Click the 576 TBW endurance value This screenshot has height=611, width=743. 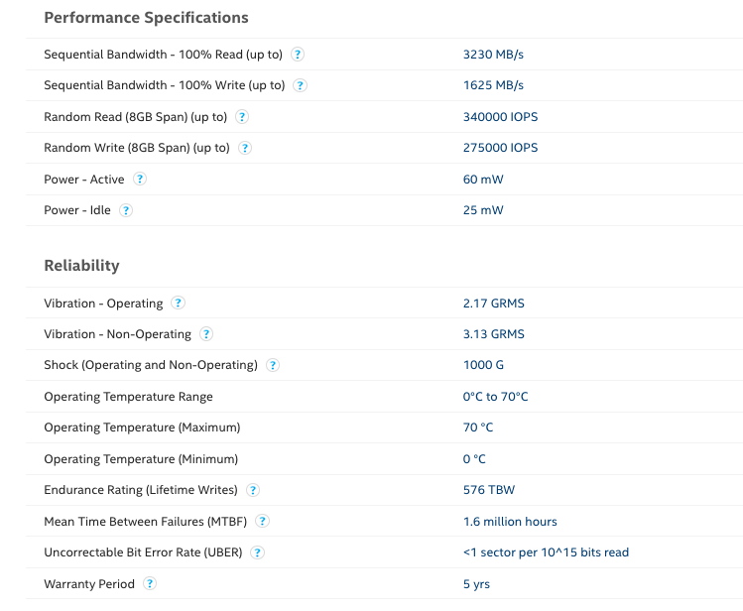coord(488,490)
